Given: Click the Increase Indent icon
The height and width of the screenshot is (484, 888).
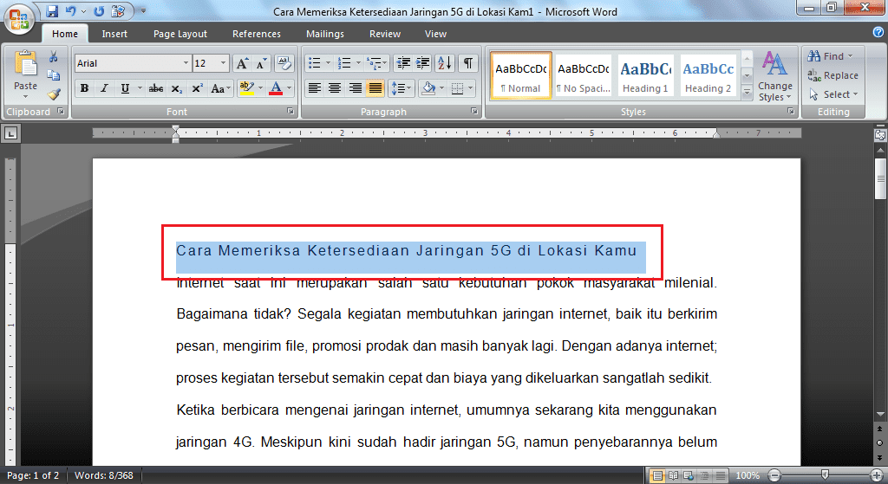Looking at the screenshot, I should point(423,63).
